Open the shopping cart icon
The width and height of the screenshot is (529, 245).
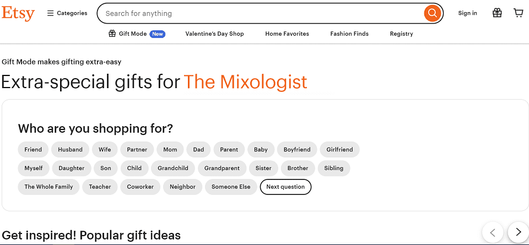[x=518, y=13]
